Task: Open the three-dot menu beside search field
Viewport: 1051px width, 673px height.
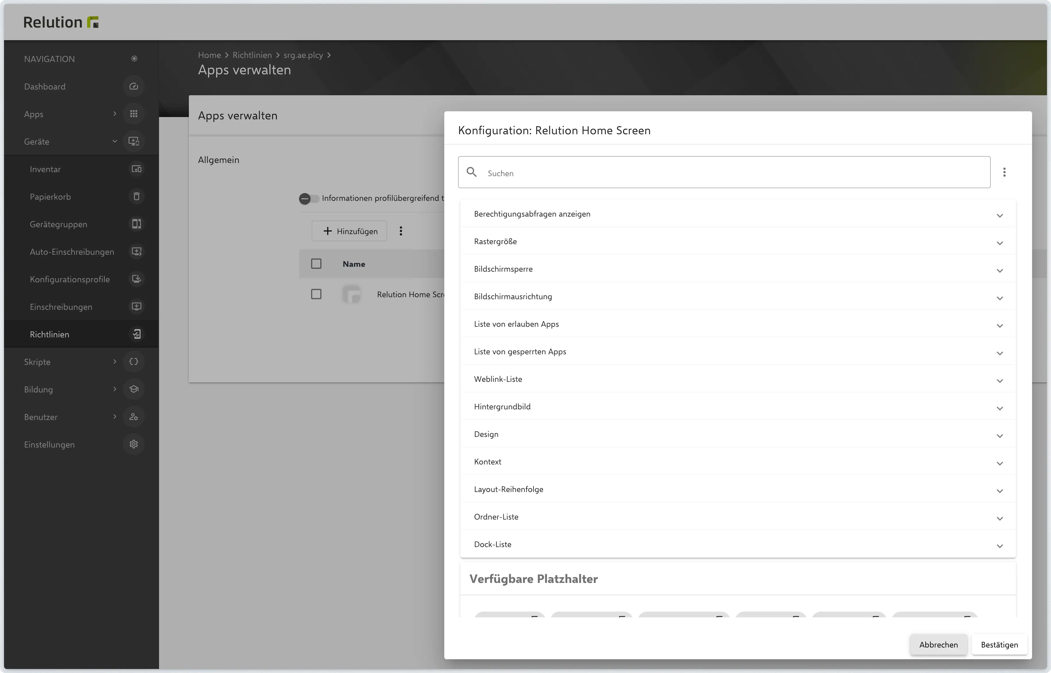Action: 1004,172
